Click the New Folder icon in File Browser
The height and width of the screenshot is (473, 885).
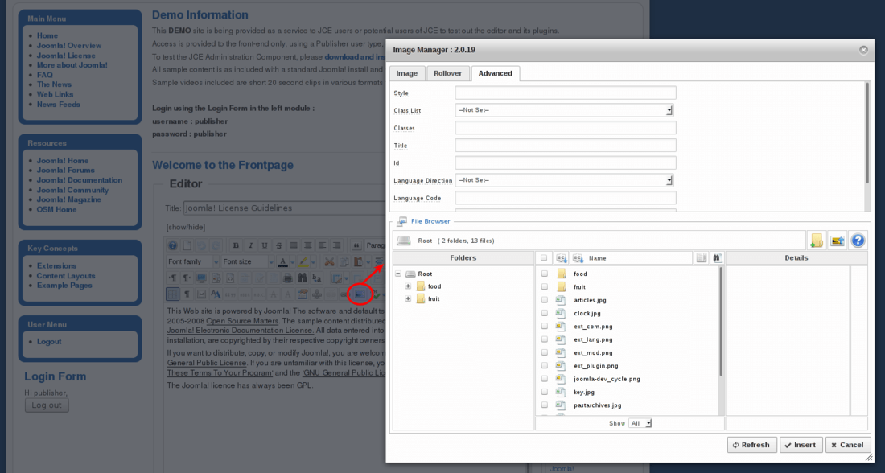coord(817,241)
